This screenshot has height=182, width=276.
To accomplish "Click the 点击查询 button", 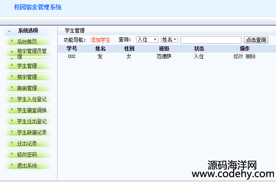I will pos(256,40).
